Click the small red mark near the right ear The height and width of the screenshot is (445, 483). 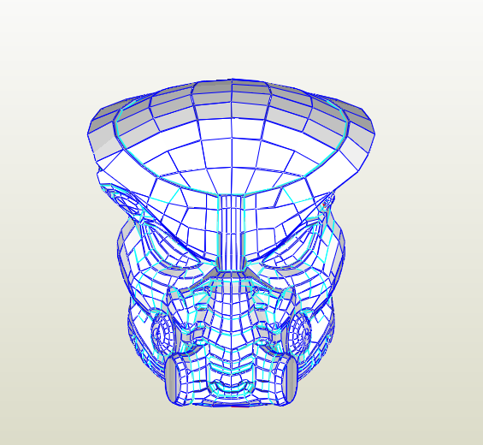[324, 205]
